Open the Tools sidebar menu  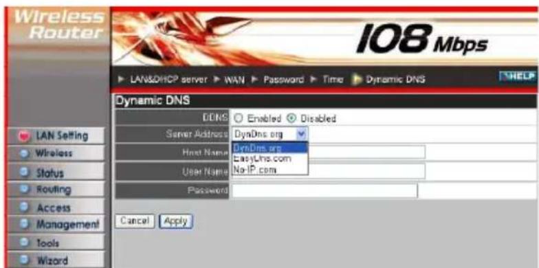coord(56,243)
